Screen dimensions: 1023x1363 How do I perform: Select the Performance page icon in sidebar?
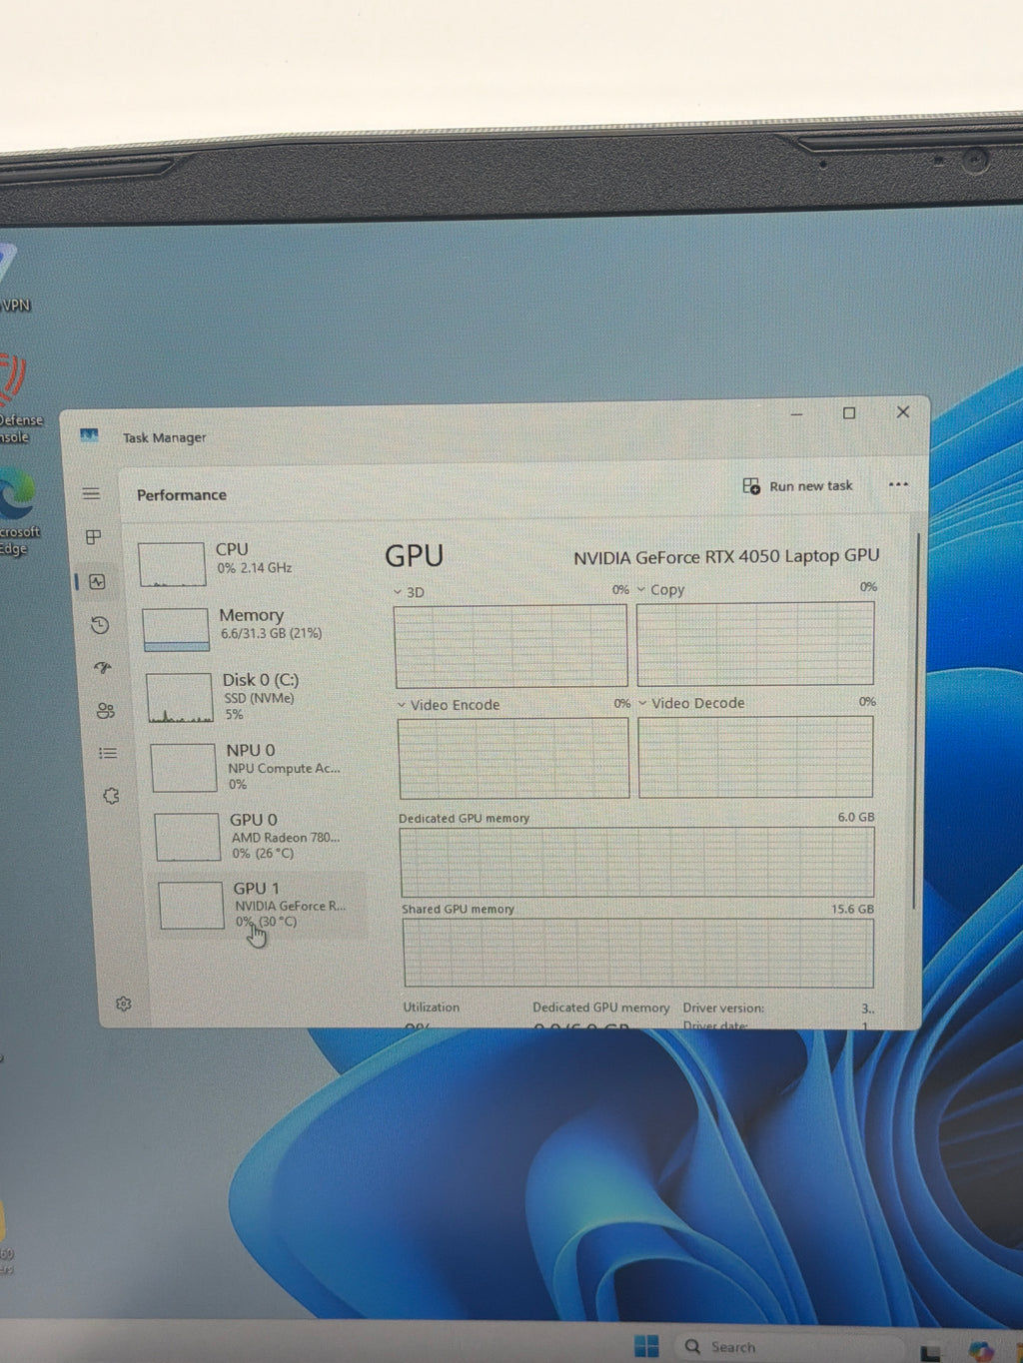pyautogui.click(x=97, y=581)
